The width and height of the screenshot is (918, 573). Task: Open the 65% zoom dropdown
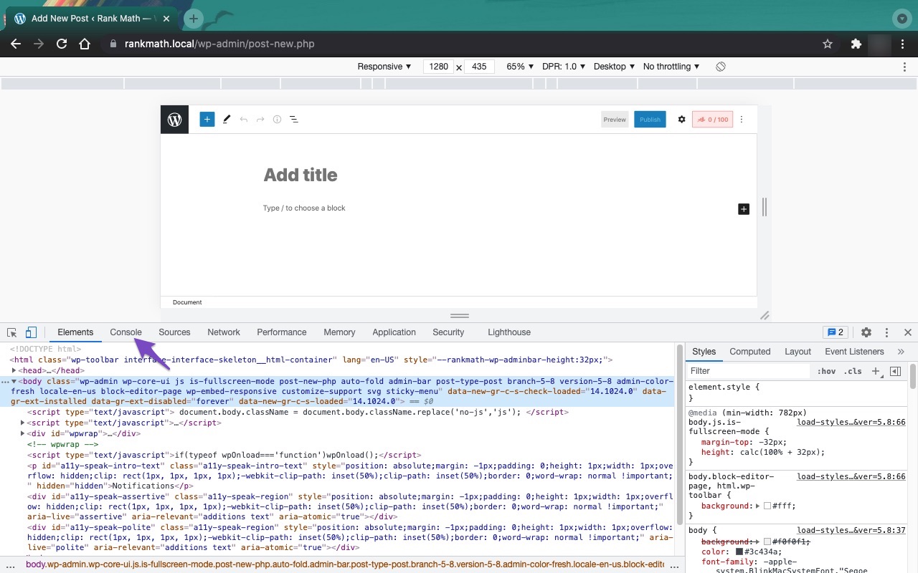[520, 67]
